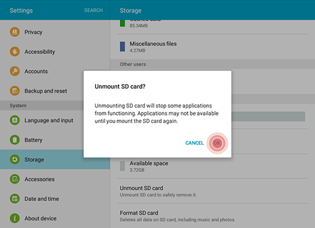Tap the Storage icon in sidebar
The width and height of the screenshot is (315, 228).
pyautogui.click(x=14, y=160)
